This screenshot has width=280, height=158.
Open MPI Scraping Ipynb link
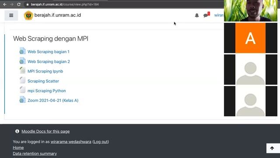45,71
